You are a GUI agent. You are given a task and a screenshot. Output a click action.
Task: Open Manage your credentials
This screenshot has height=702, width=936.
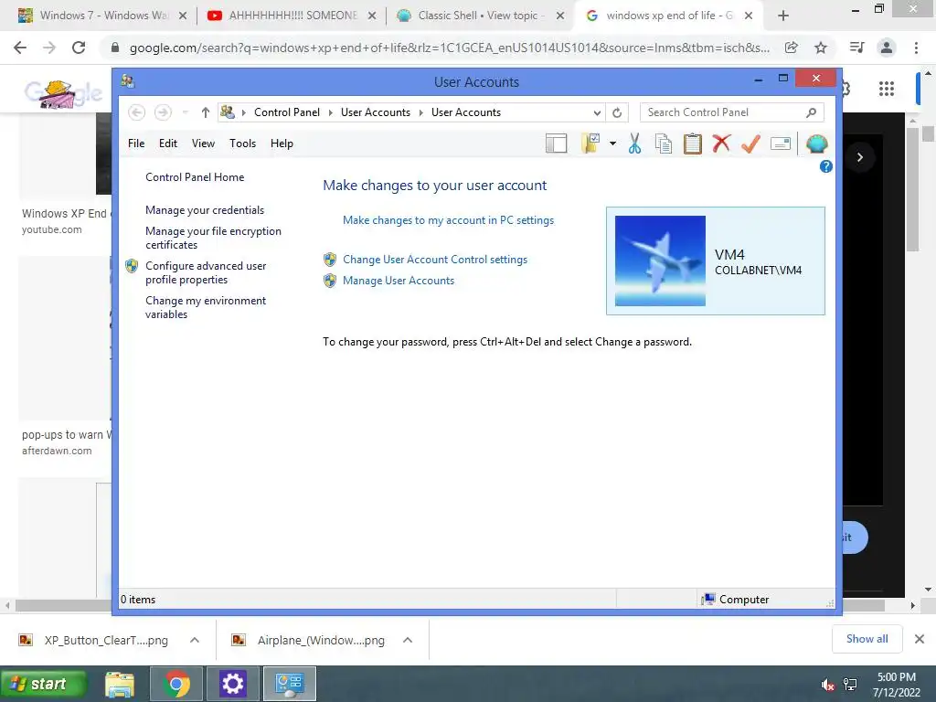pos(205,210)
